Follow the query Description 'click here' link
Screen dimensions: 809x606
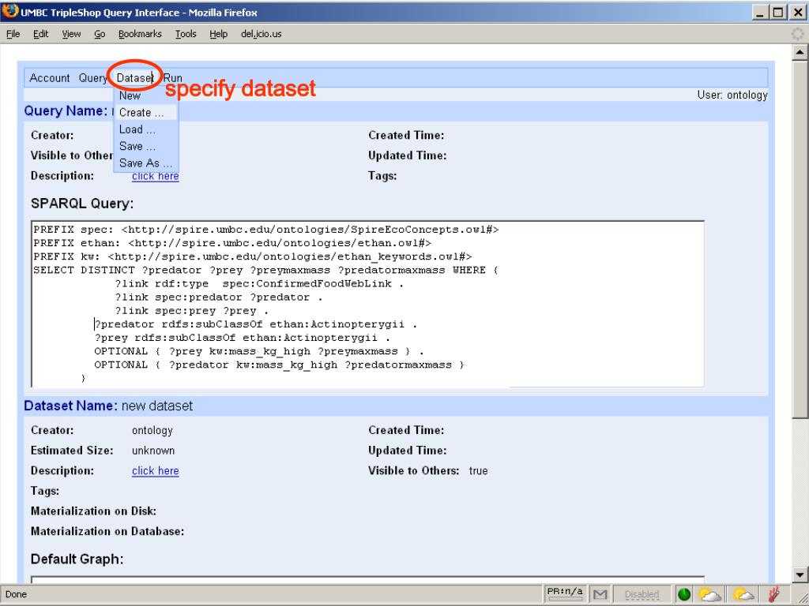[156, 176]
